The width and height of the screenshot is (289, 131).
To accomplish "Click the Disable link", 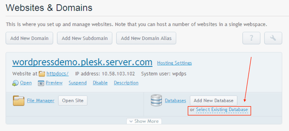I will pyautogui.click(x=100, y=83).
